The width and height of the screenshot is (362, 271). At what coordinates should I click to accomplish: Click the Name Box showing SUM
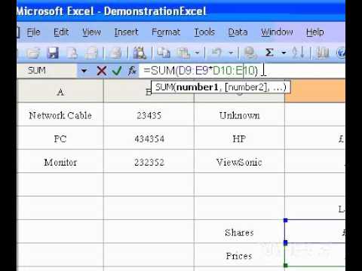47,71
